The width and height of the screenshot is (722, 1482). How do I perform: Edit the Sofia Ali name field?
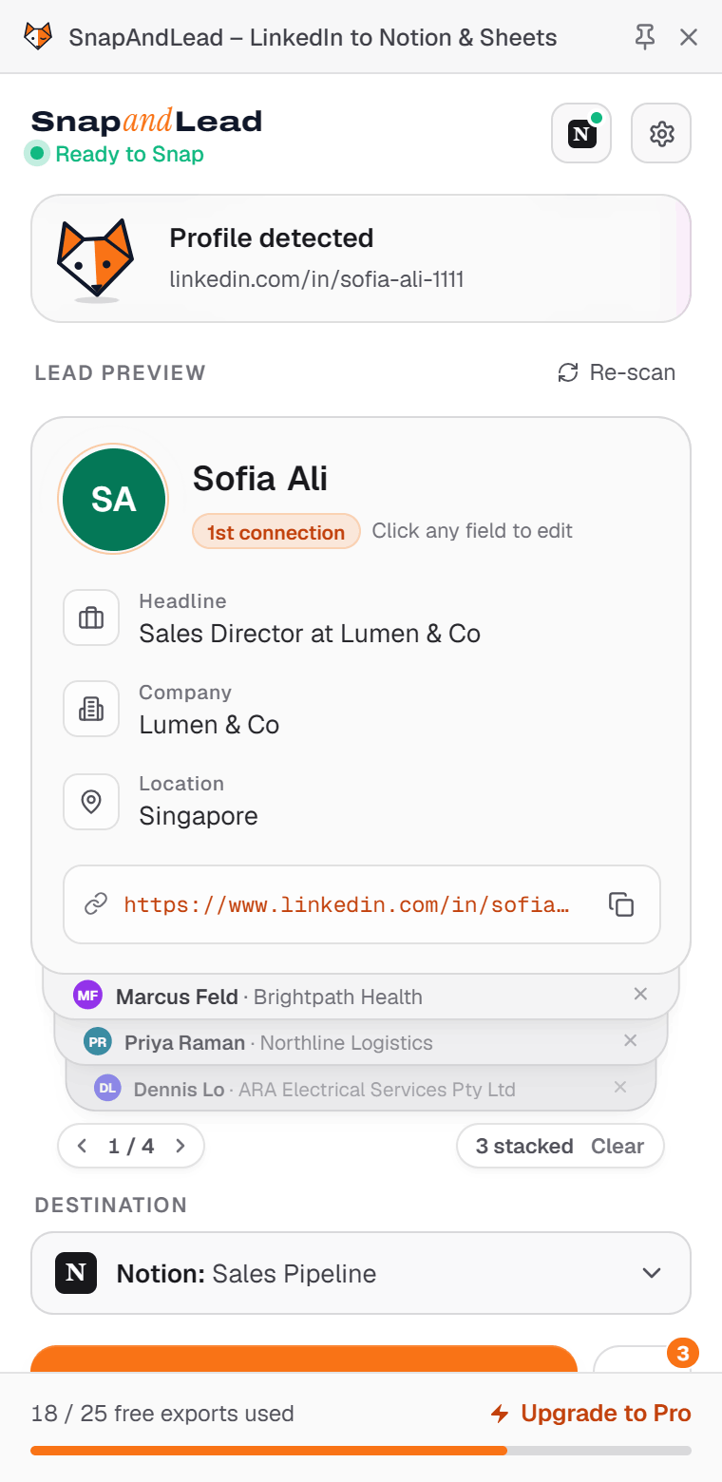260,478
